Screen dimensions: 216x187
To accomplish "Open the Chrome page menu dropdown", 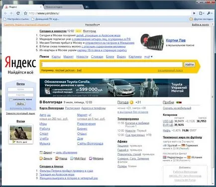I will (201, 13).
